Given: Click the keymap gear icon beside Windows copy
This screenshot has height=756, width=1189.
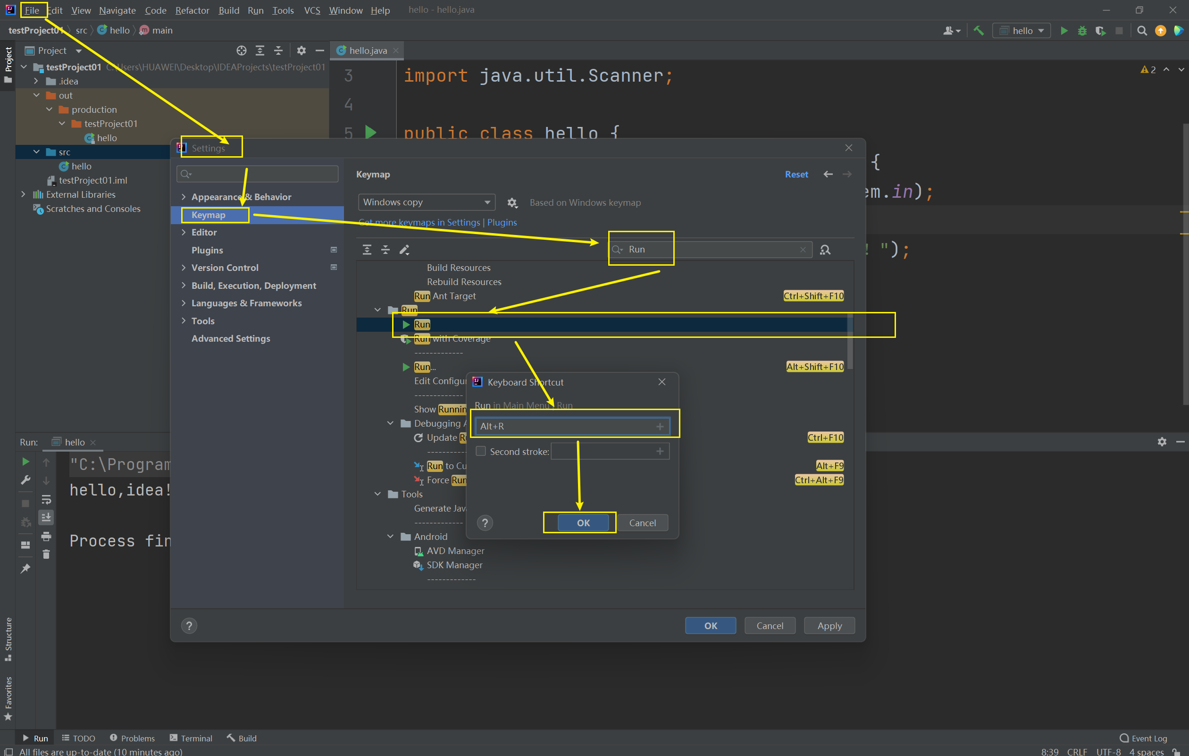Looking at the screenshot, I should 512,202.
